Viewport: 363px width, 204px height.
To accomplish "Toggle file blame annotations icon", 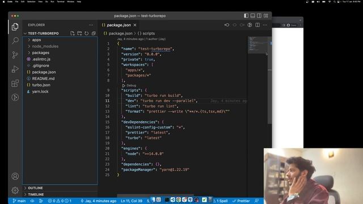I will [250, 25].
